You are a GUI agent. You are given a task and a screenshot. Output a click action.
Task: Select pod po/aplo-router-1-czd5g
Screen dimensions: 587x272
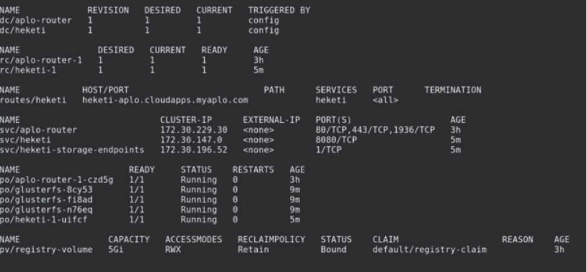coord(49,180)
